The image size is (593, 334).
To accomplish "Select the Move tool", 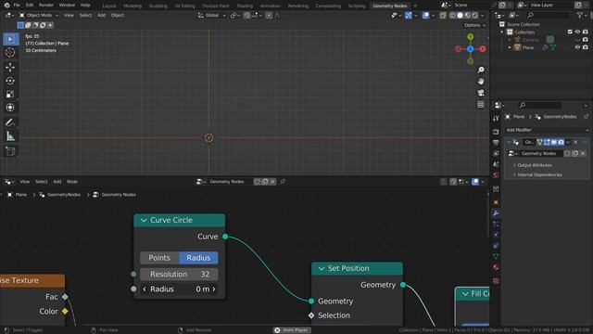I will (10, 67).
